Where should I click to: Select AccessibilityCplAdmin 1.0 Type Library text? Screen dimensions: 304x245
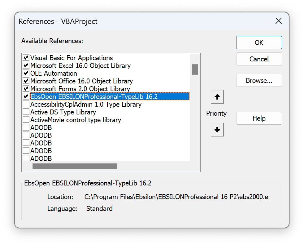pos(86,105)
